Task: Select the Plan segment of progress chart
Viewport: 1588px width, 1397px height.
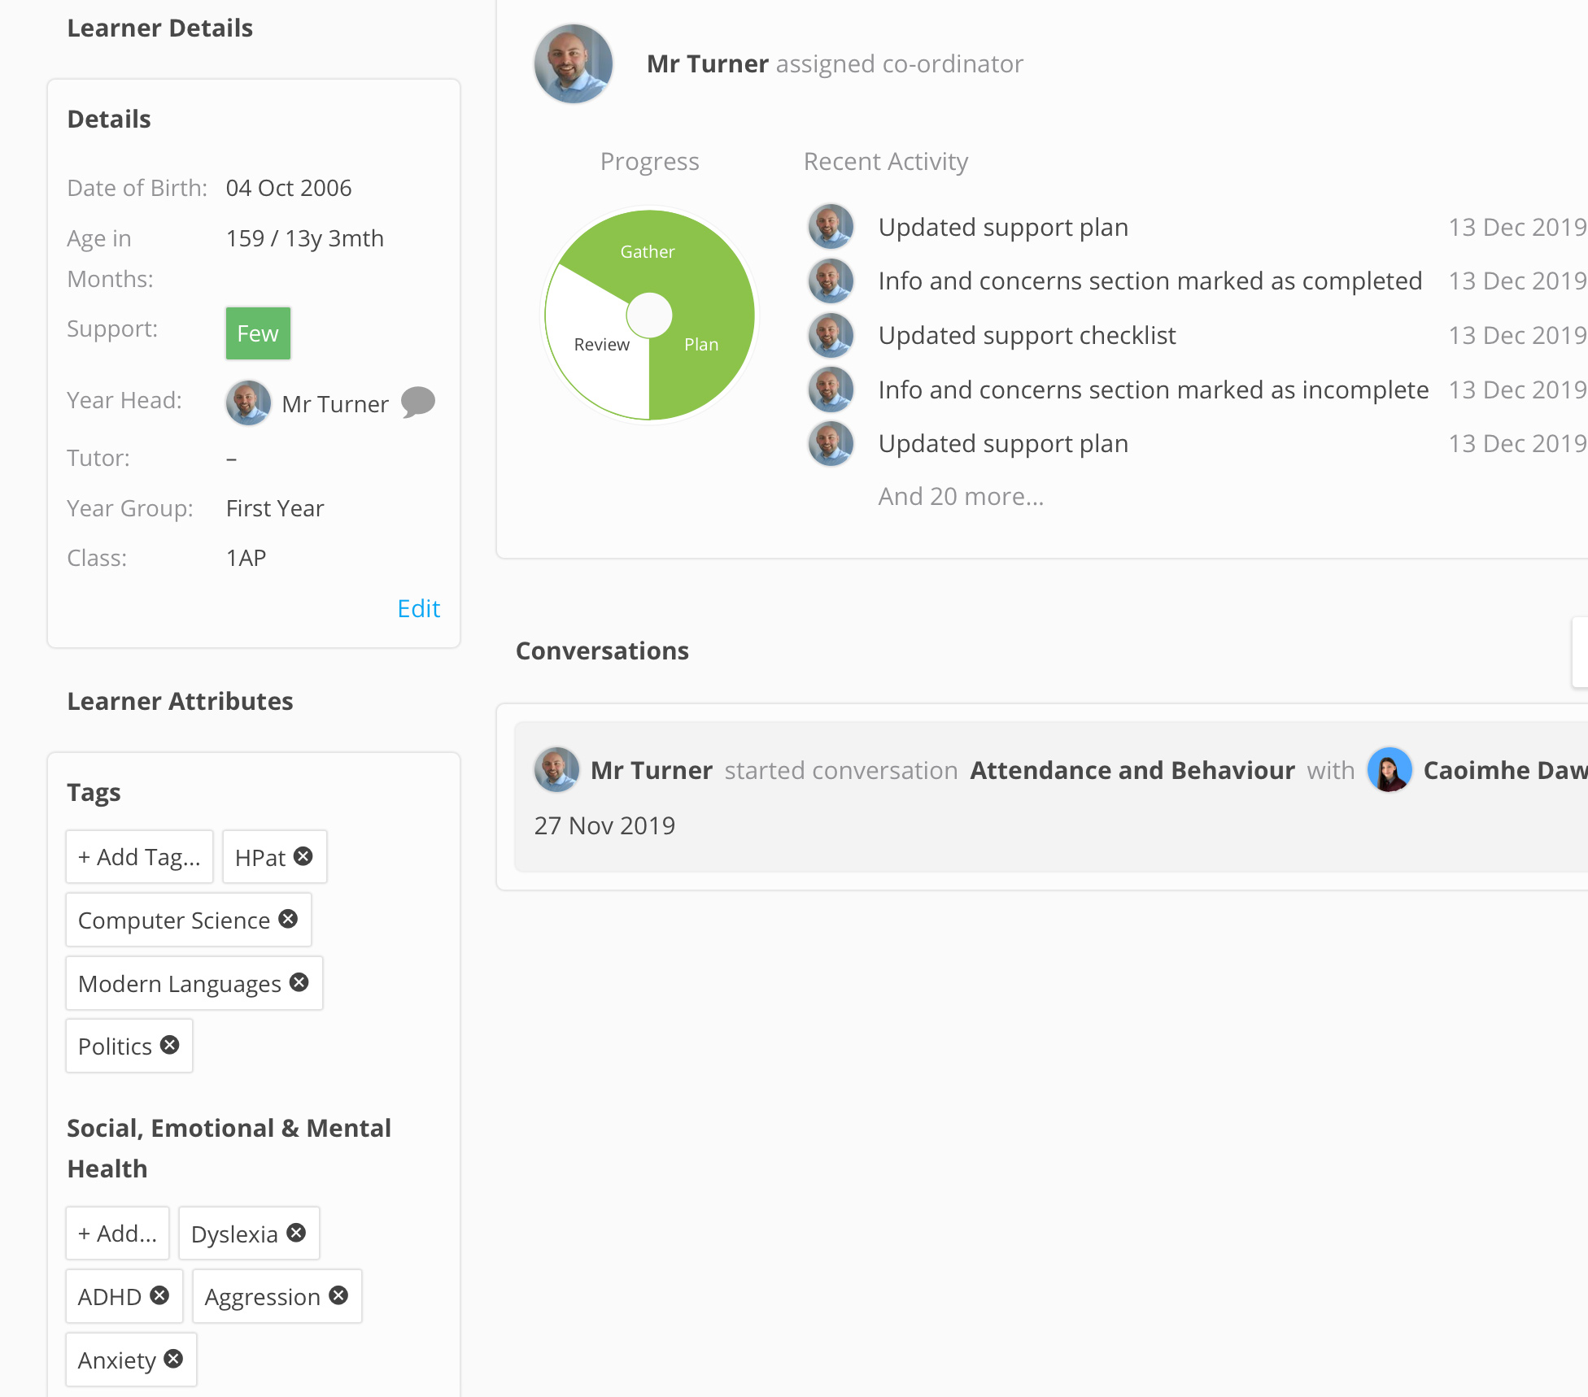Action: point(701,345)
